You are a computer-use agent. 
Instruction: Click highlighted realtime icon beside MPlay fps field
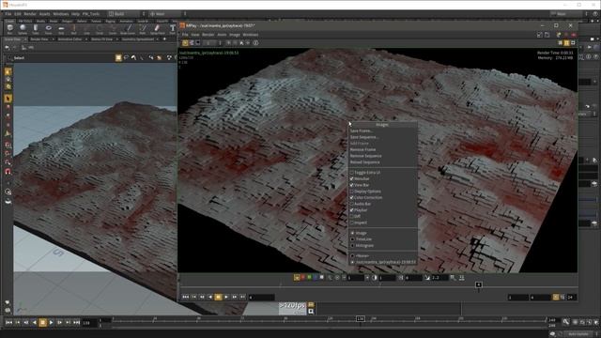tap(556, 297)
